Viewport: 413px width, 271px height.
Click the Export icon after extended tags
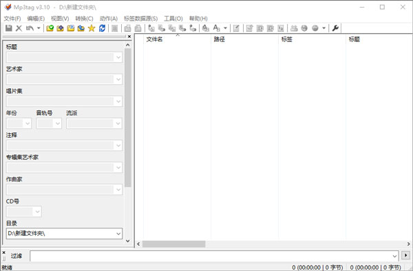[249, 28]
